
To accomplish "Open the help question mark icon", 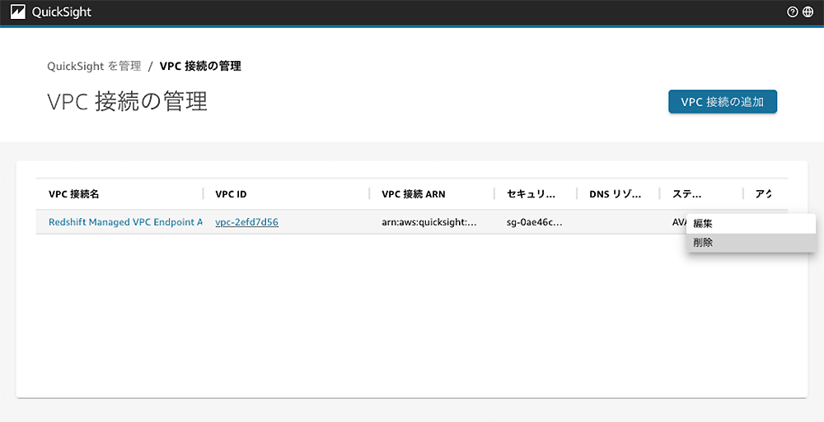I will [793, 12].
